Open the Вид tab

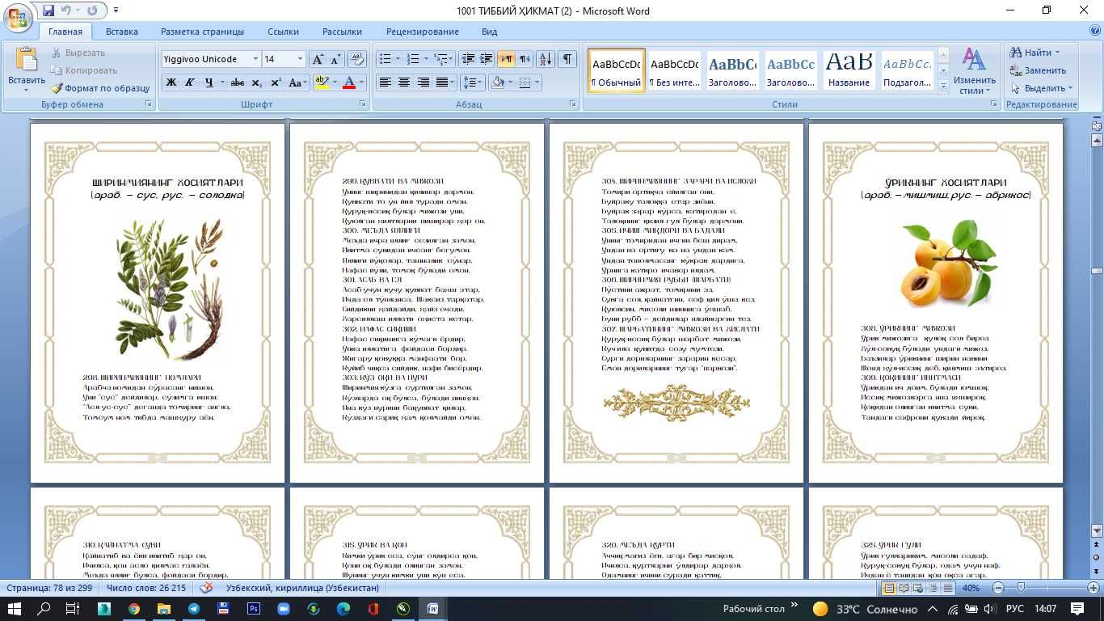489,32
